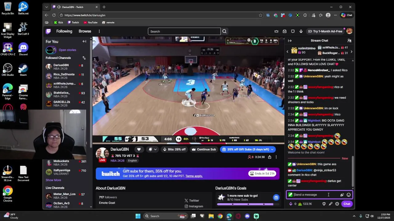Screen dimensions: 394x221
Task: Bookmark this page with star icon
Action: point(260,15)
